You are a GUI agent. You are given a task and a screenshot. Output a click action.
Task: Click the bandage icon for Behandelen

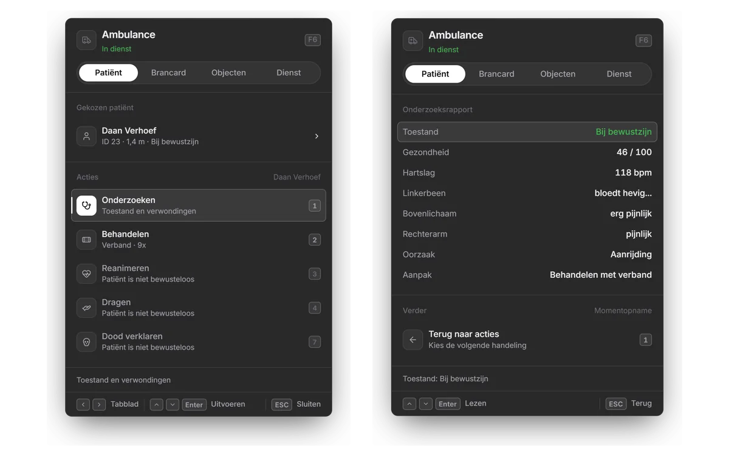tap(86, 240)
